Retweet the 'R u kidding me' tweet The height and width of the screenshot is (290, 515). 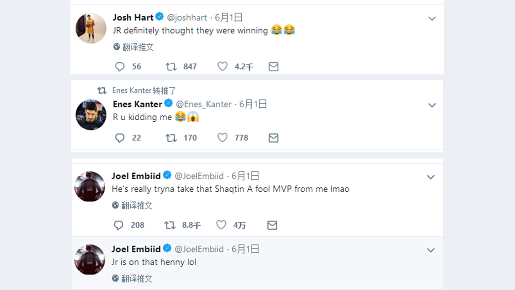tap(171, 138)
